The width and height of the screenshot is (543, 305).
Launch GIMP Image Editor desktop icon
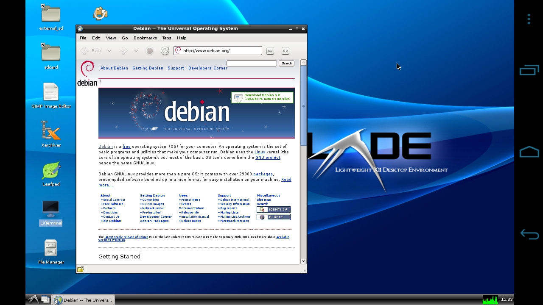tap(51, 91)
